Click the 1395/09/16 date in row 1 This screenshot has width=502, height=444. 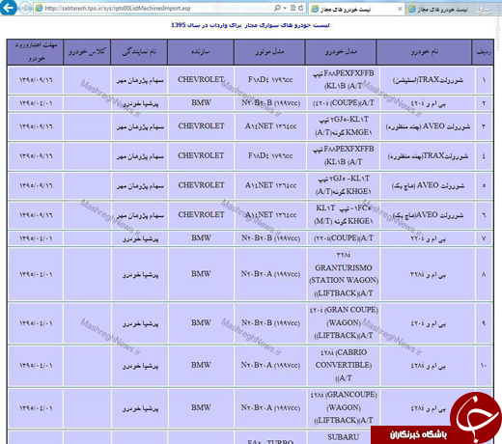click(36, 80)
